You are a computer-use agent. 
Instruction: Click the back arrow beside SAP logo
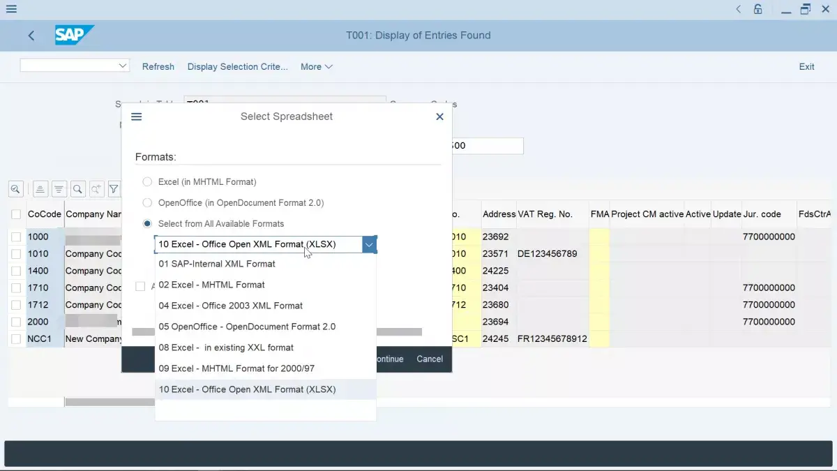pos(31,36)
